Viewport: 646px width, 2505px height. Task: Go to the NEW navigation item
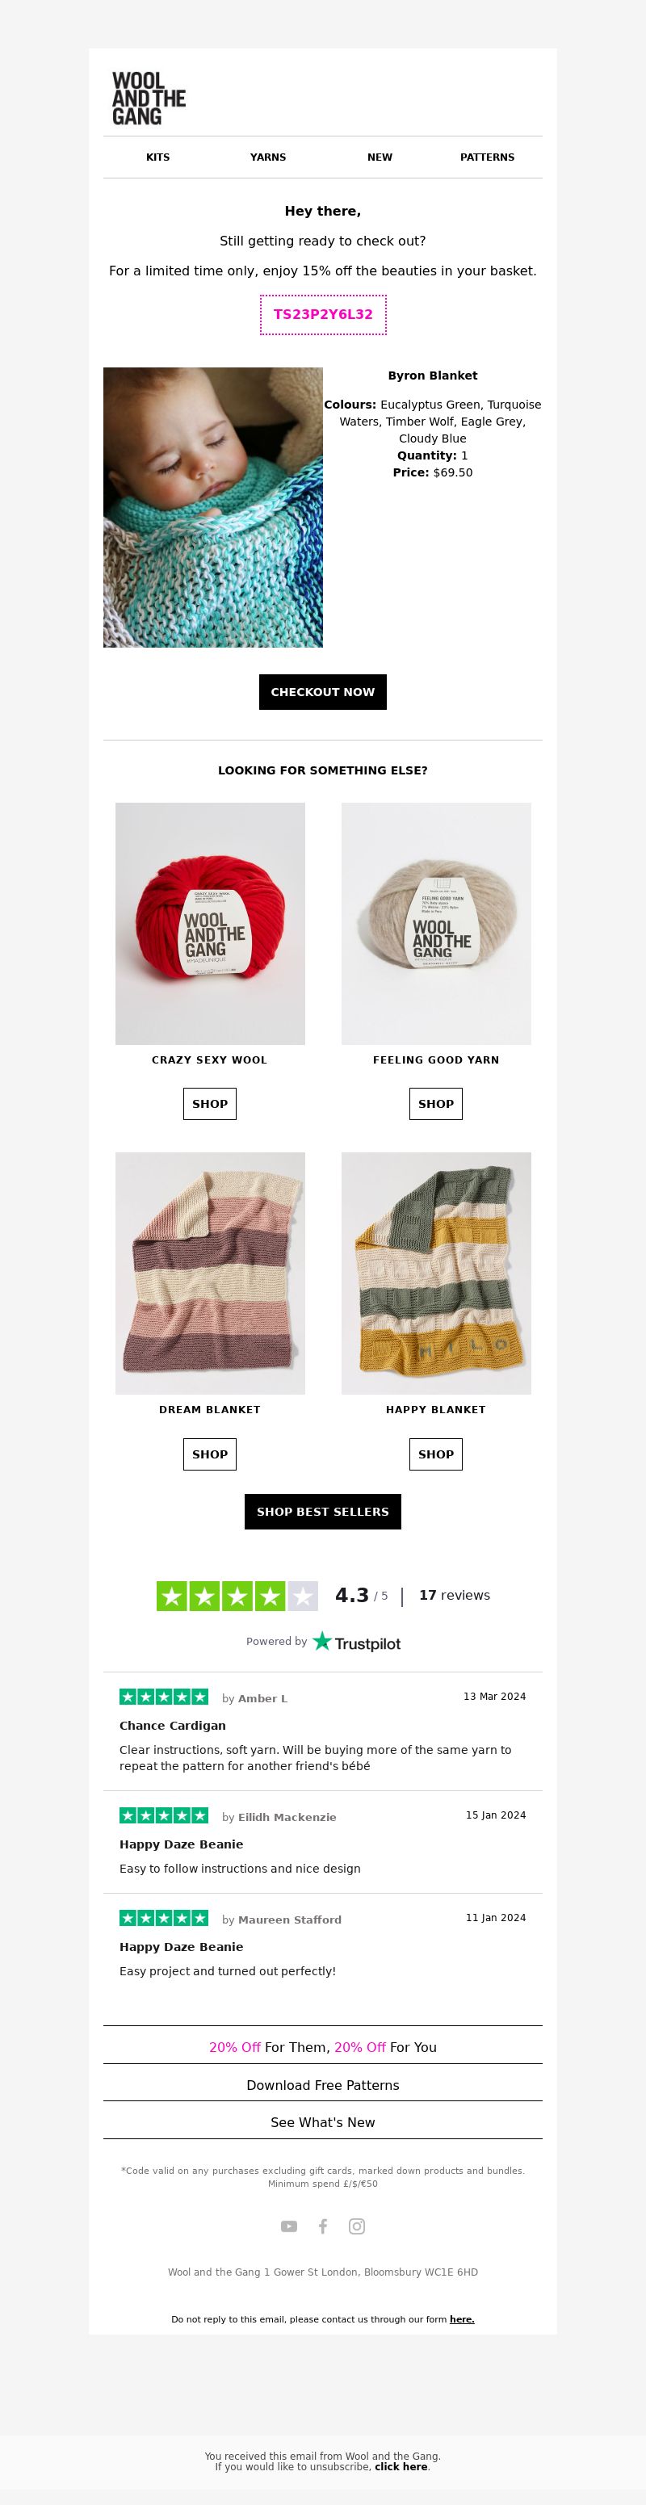coord(380,157)
